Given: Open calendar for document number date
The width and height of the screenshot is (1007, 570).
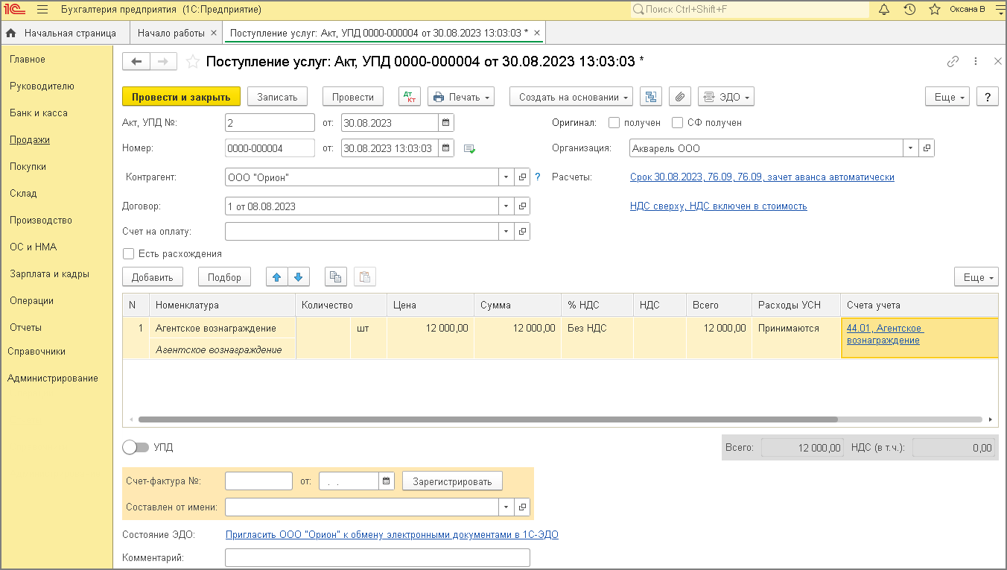Looking at the screenshot, I should pos(445,148).
